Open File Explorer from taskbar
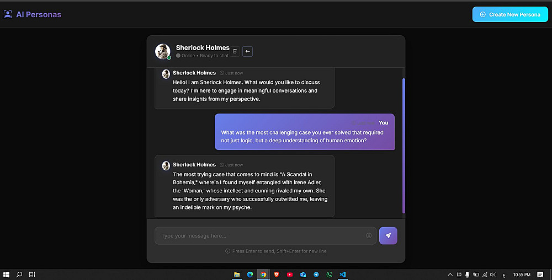Image resolution: width=552 pixels, height=280 pixels. click(237, 274)
